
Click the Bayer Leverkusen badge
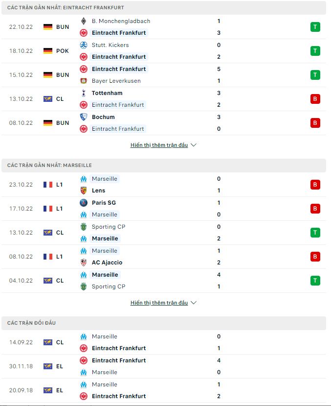[83, 81]
